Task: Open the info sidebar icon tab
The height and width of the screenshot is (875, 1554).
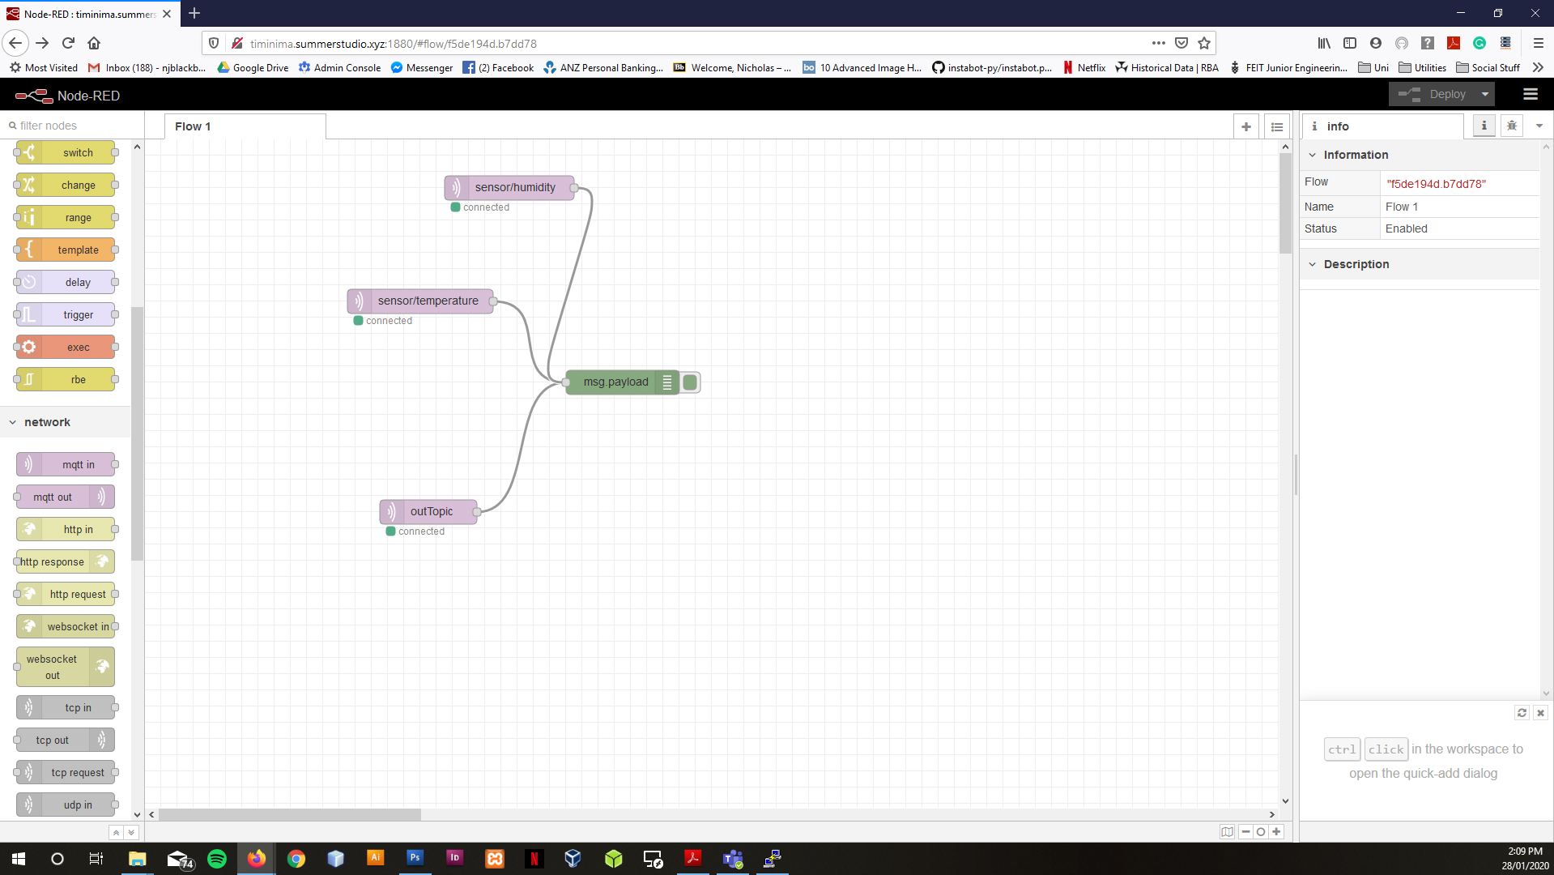Action: (1484, 126)
